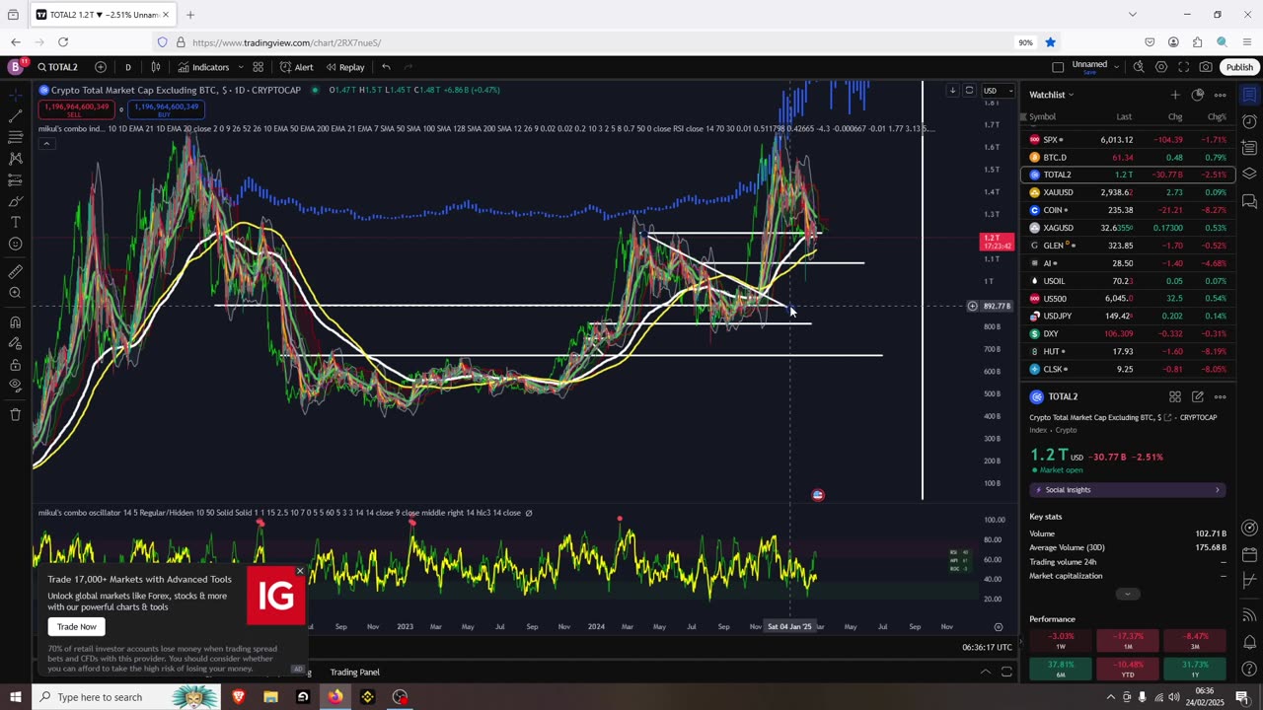This screenshot has width=1263, height=710.
Task: Open Brave browser from taskbar
Action: 239,697
